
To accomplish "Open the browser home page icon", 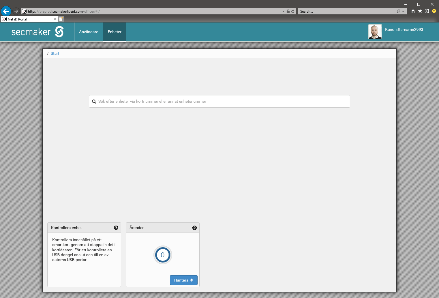I will (413, 11).
